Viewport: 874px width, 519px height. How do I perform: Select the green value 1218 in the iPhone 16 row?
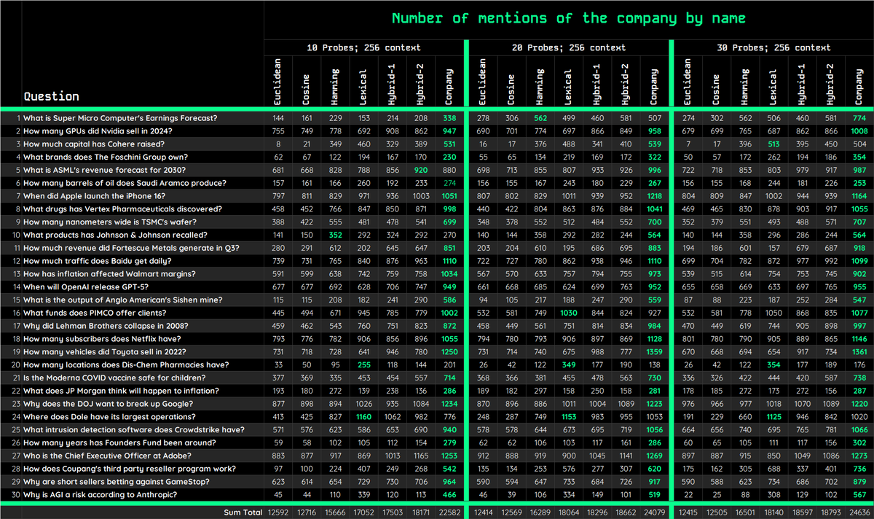(654, 195)
